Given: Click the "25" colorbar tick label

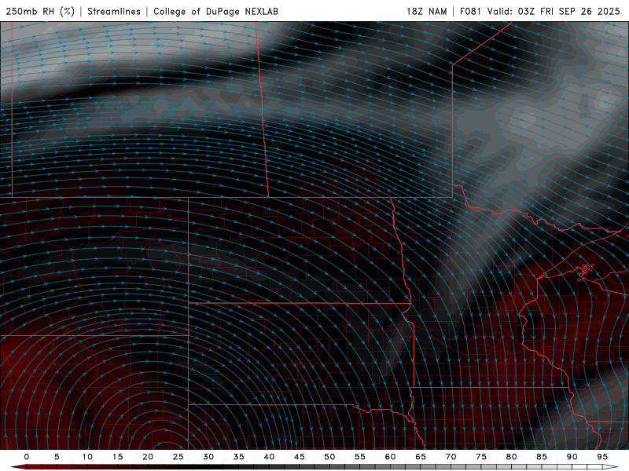Looking at the screenshot, I should click(x=178, y=457).
